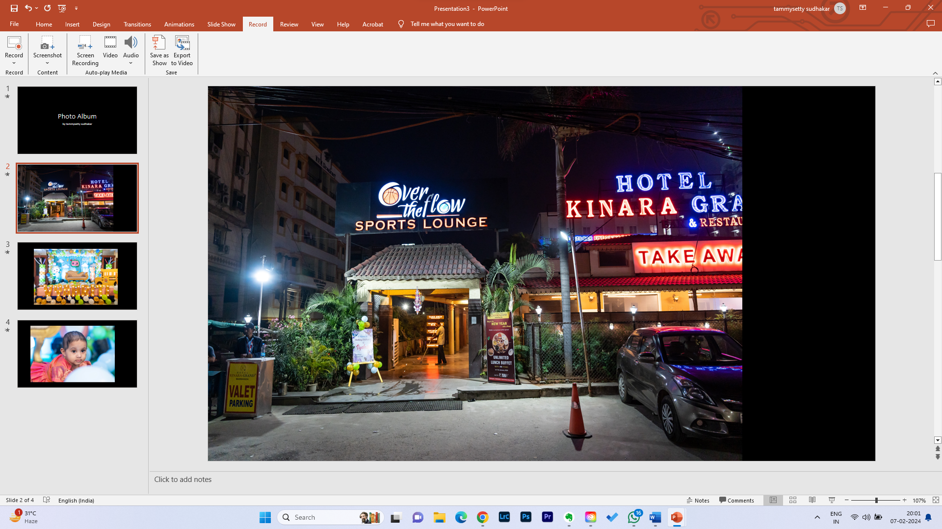Collapse the ribbon with the chevron
Image resolution: width=942 pixels, height=529 pixels.
click(x=935, y=73)
